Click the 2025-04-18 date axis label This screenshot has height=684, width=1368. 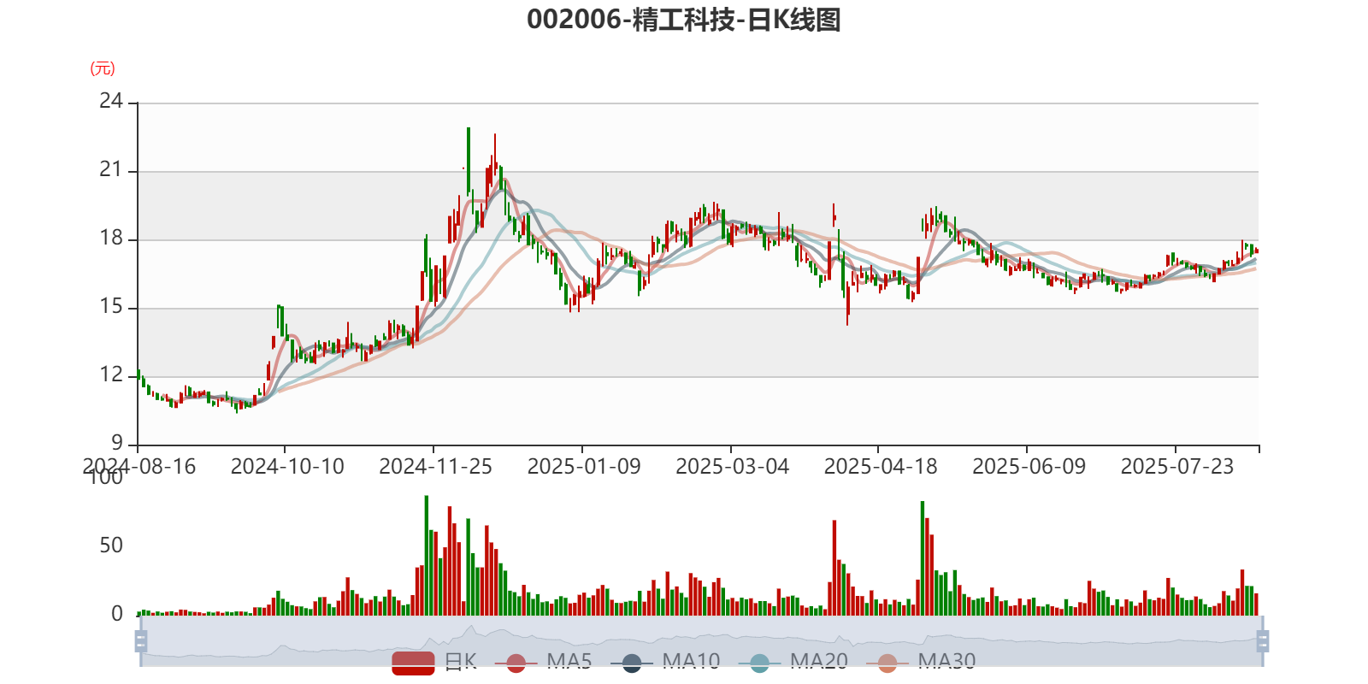(881, 467)
